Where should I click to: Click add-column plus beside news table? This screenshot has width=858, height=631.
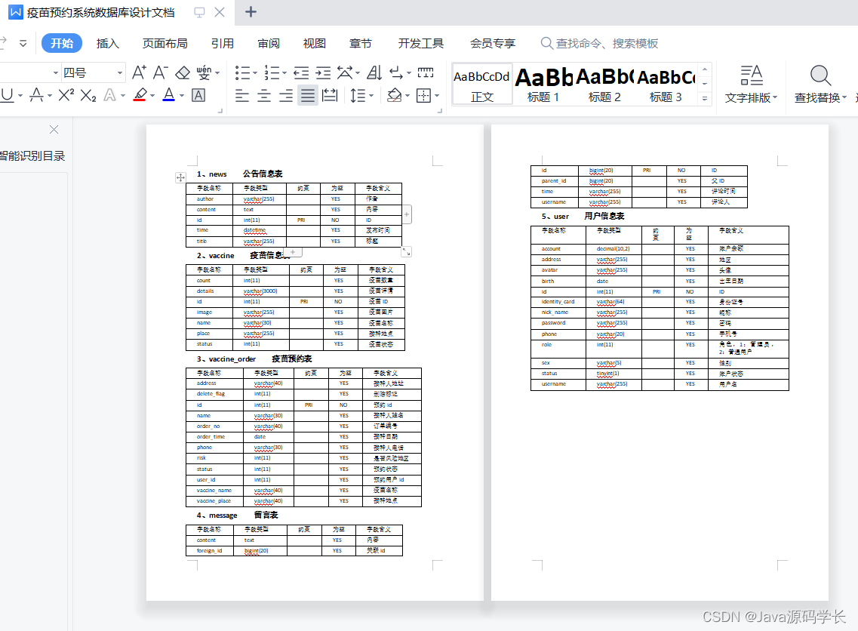(x=407, y=214)
